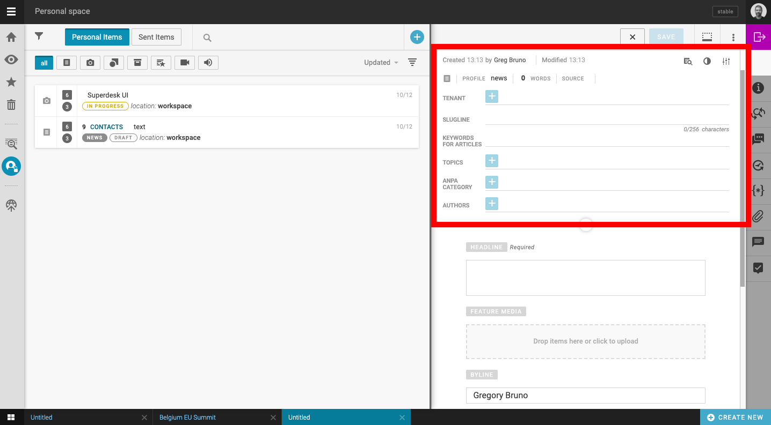Open the Macros panel {*} icon

pyautogui.click(x=758, y=190)
